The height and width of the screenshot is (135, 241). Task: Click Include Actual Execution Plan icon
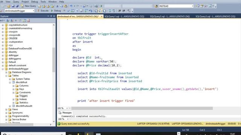(86, 11)
